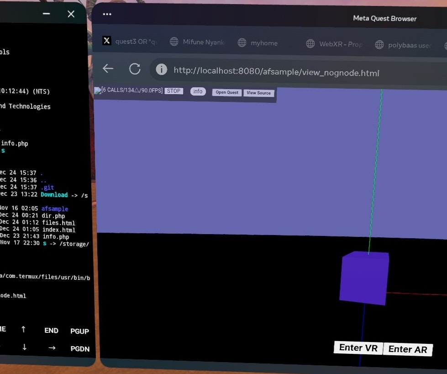The image size is (447, 374).
Task: Click the Meta Quest Browser title text
Action: point(384,19)
